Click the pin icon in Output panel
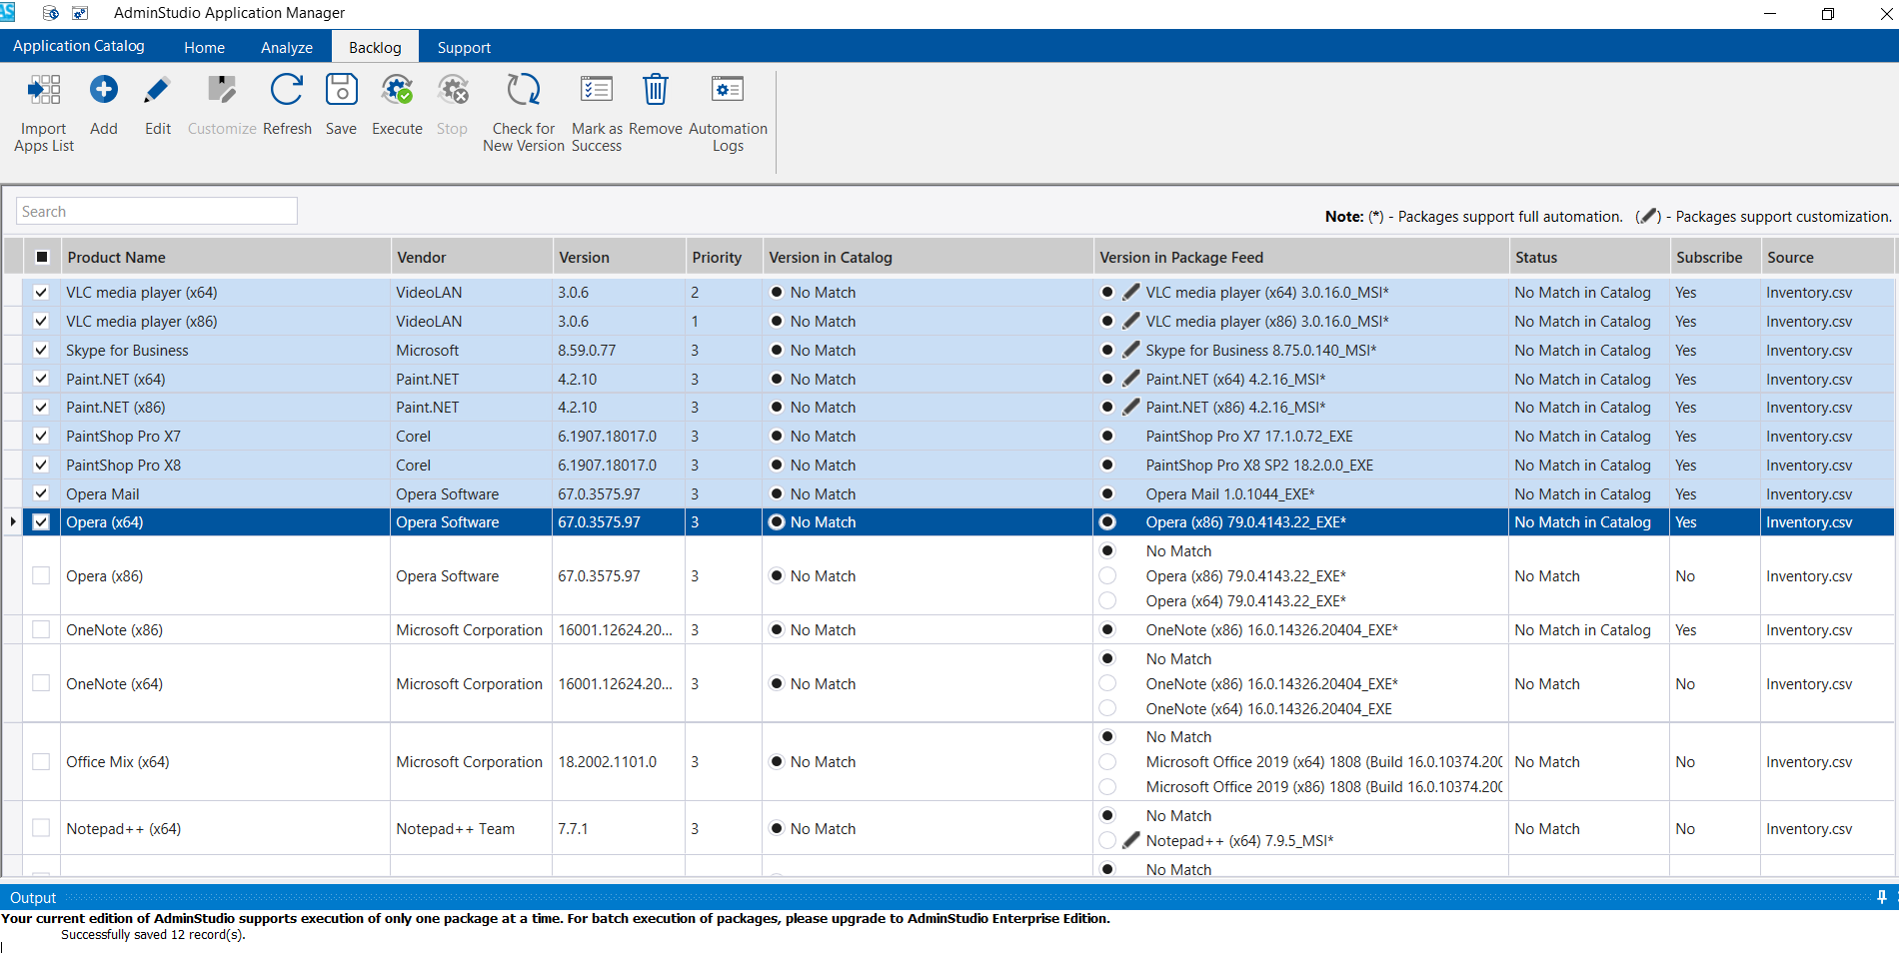Image resolution: width=1899 pixels, height=953 pixels. tap(1881, 897)
